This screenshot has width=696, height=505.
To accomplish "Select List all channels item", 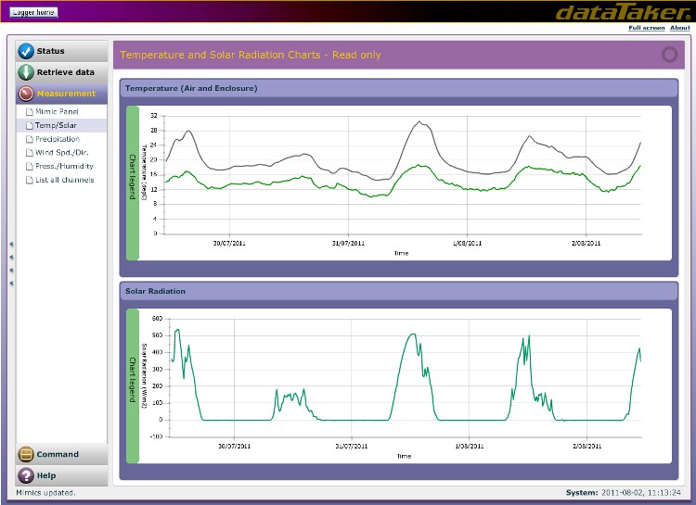I will coord(64,180).
